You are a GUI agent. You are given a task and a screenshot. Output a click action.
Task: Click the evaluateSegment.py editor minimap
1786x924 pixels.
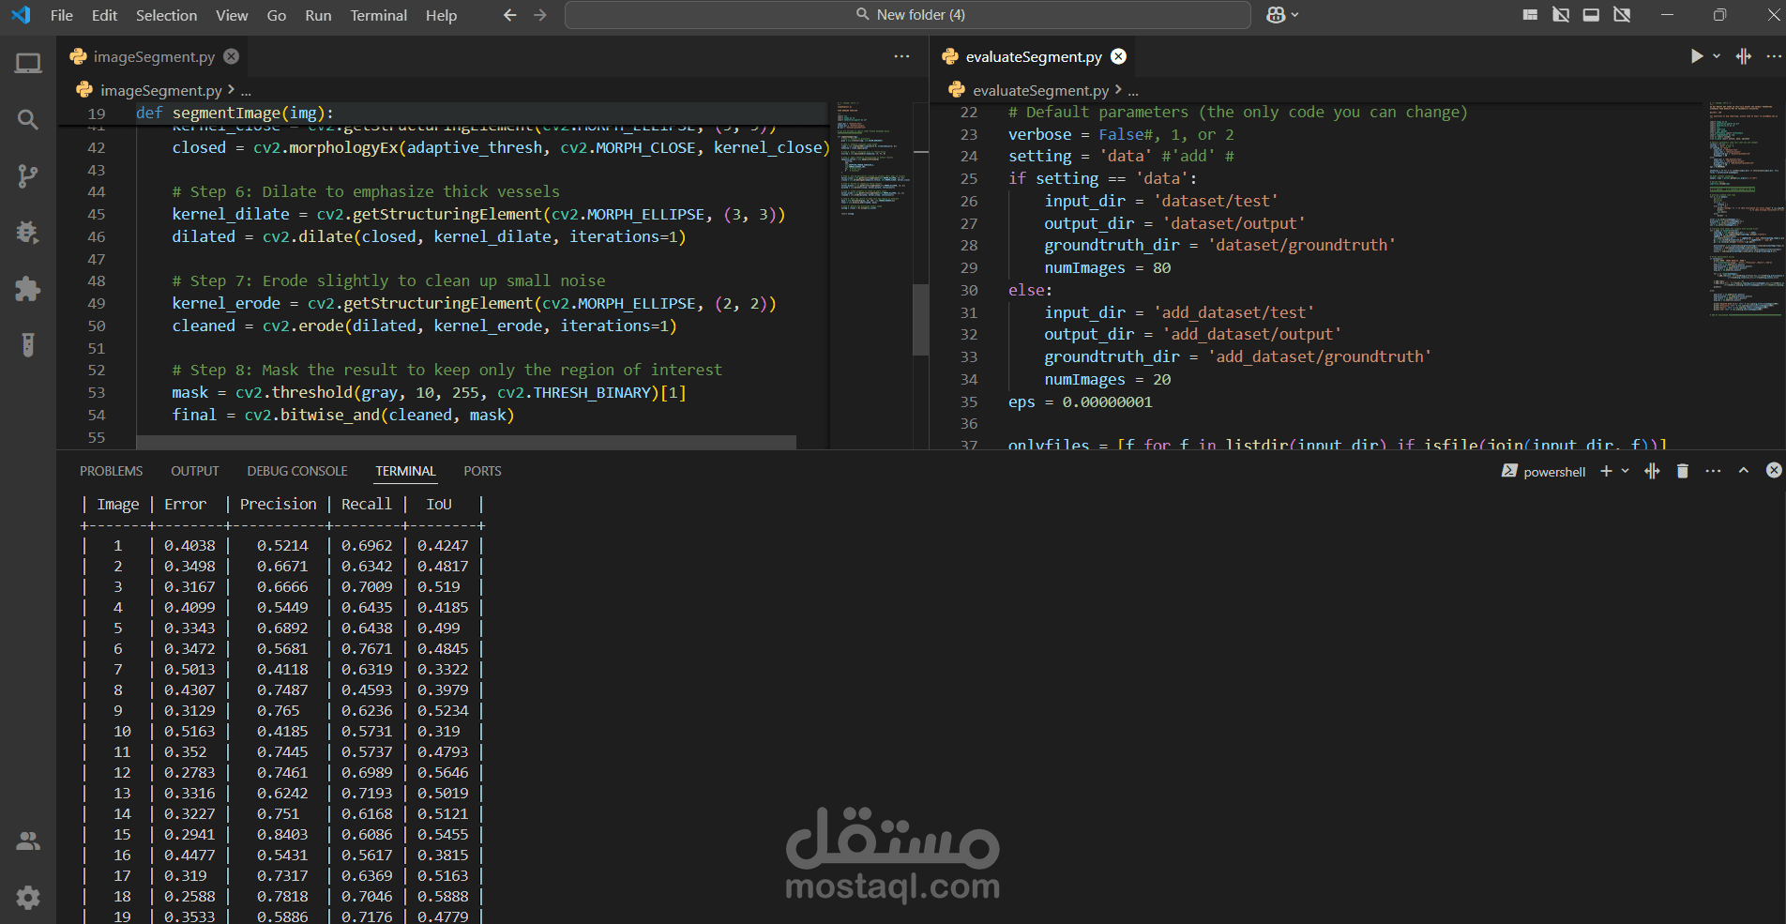1746,208
